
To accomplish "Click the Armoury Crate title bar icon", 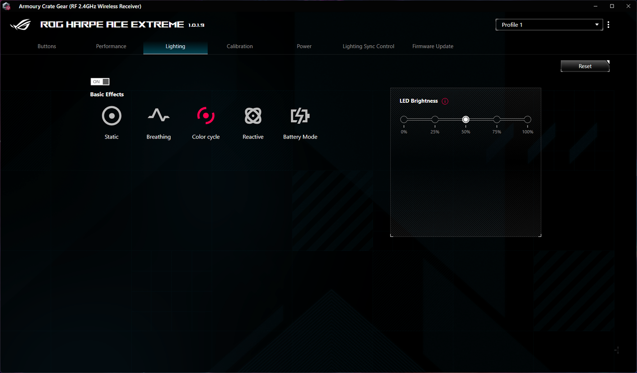I will tap(7, 6).
